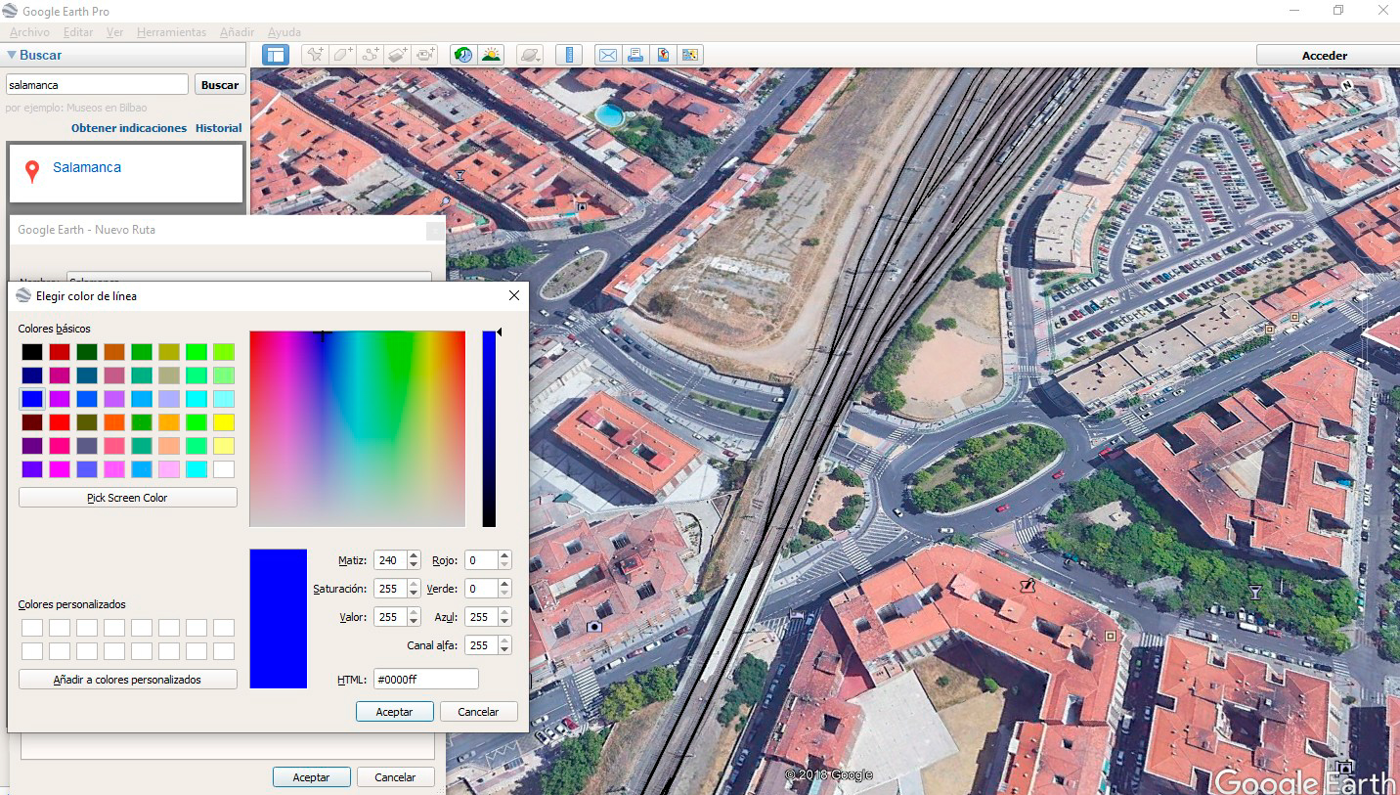Click the north compass indicator on map
The height and width of the screenshot is (795, 1400).
[x=1347, y=85]
